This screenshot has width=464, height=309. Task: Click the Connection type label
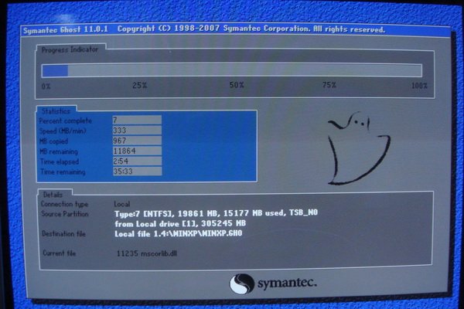coord(64,204)
